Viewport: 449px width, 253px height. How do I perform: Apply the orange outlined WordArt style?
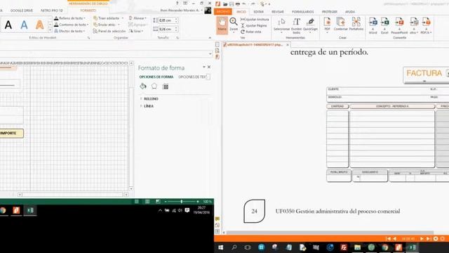pyautogui.click(x=39, y=25)
